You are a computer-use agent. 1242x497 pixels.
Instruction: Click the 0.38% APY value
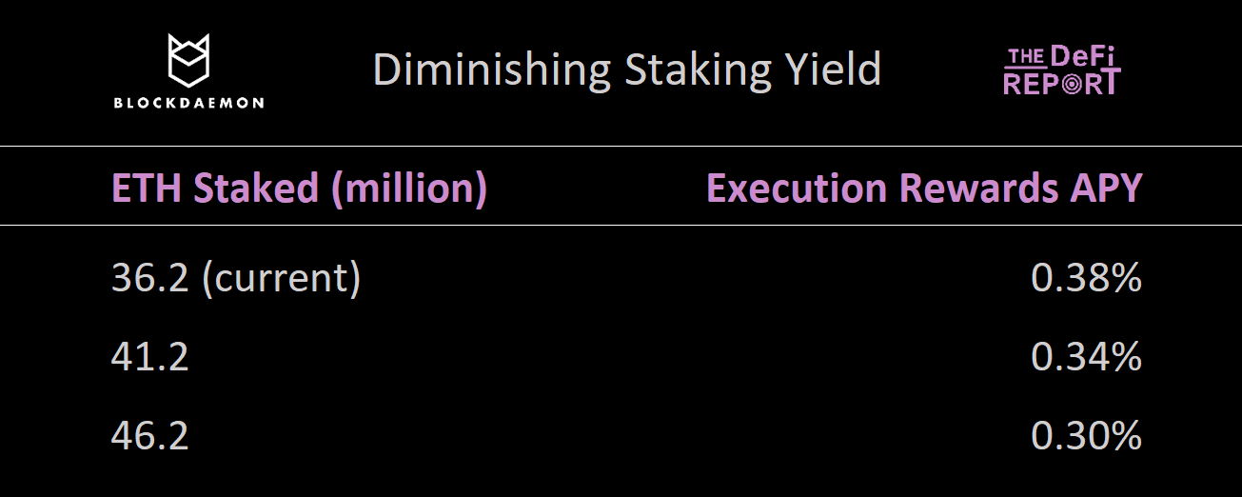pyautogui.click(x=1086, y=279)
